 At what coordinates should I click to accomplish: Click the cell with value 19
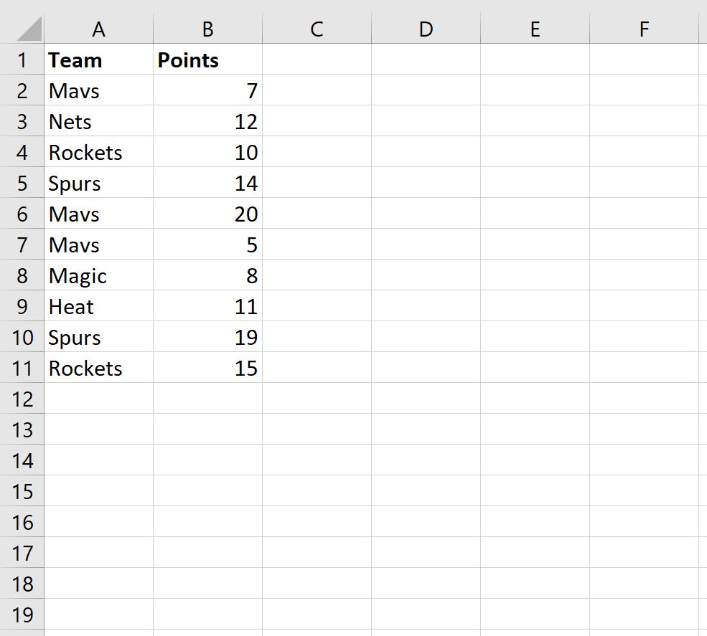click(x=208, y=337)
